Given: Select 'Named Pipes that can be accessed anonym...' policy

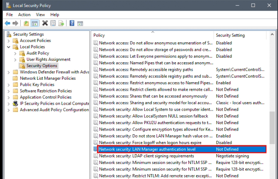Looking at the screenshot, I should (179, 63).
